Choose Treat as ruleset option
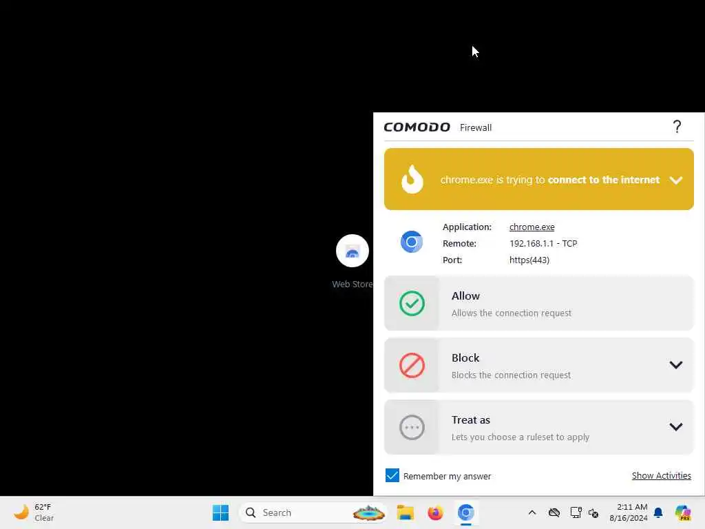705x529 pixels. 538,427
